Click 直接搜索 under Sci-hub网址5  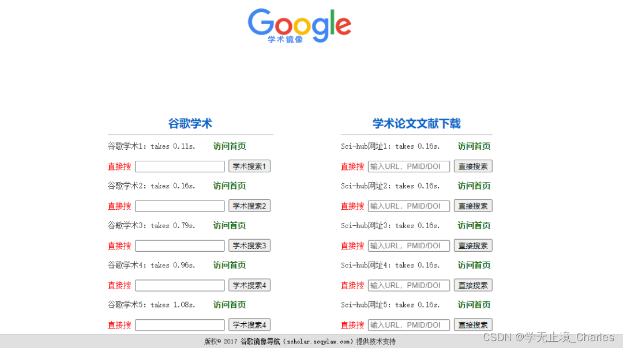[x=473, y=325]
